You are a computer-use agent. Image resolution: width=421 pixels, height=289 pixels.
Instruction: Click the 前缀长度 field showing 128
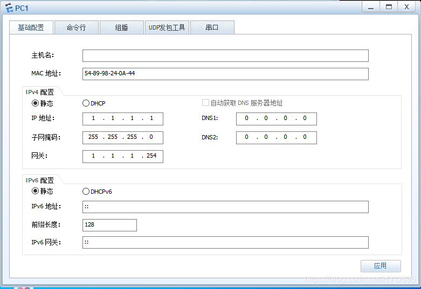pos(109,225)
